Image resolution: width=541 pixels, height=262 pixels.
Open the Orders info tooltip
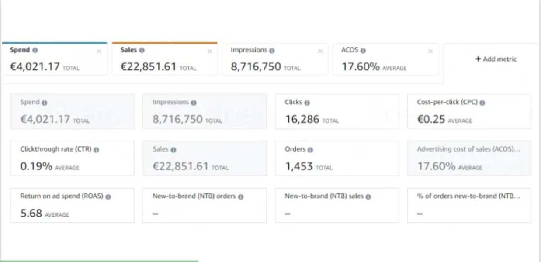point(311,150)
